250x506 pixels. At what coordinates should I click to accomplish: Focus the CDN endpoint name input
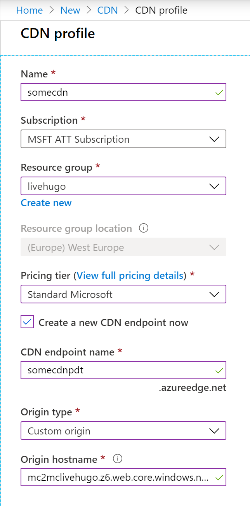click(116, 371)
